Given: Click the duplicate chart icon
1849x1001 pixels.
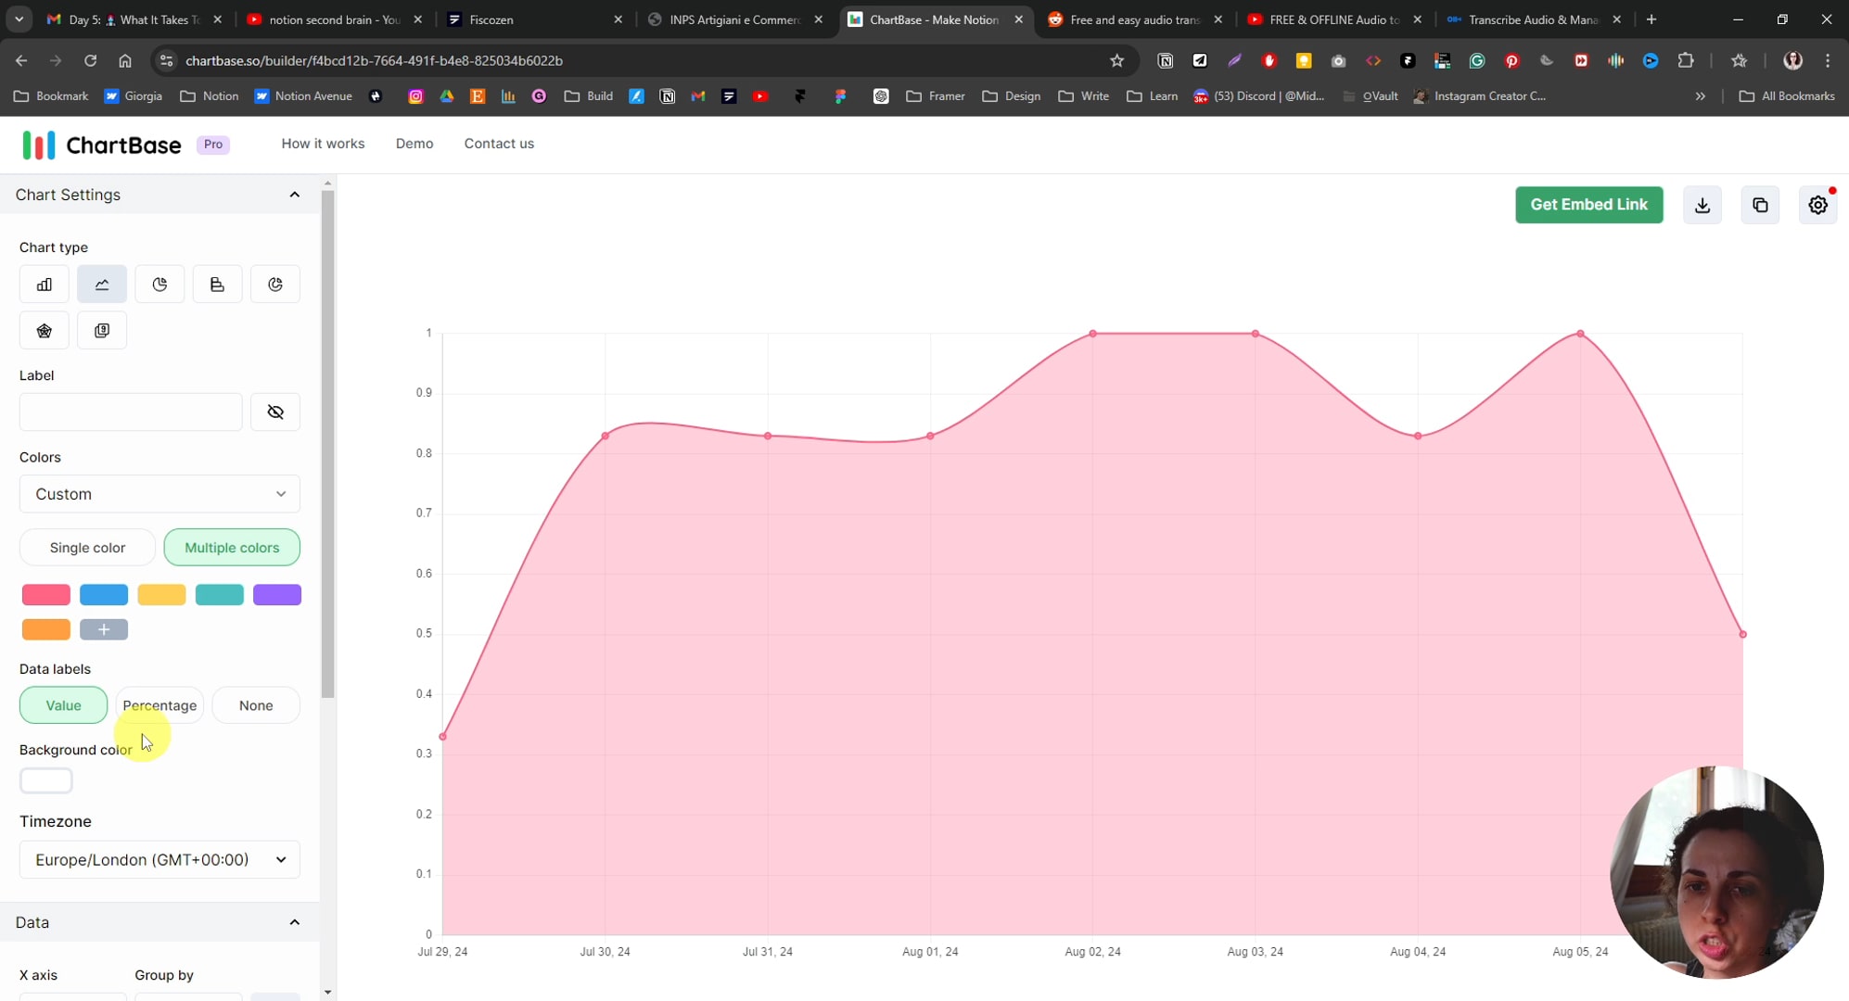Looking at the screenshot, I should click(x=1760, y=205).
